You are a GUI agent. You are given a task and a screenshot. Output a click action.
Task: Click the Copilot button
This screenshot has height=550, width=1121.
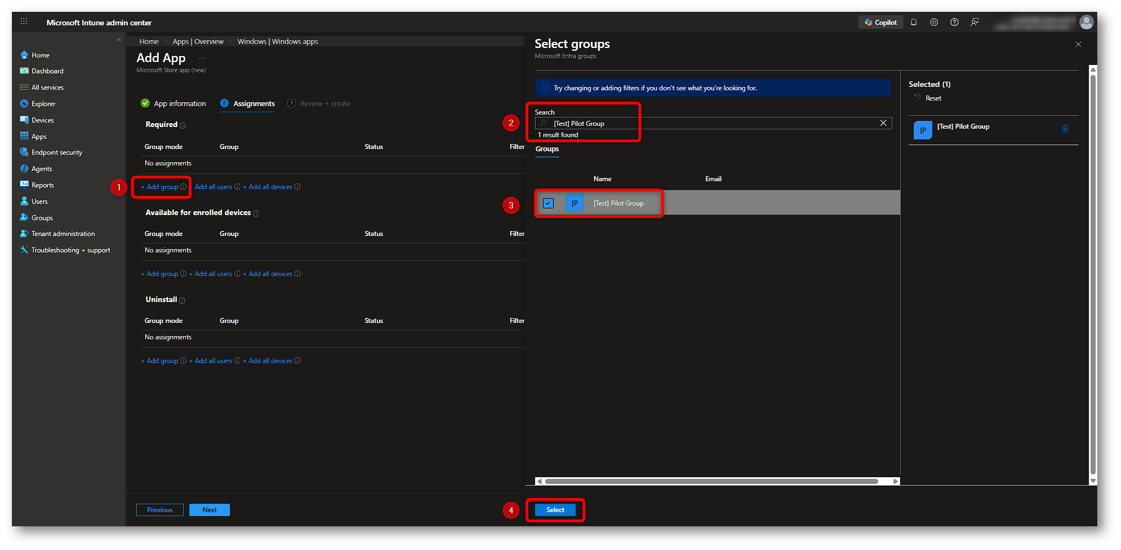[x=880, y=23]
